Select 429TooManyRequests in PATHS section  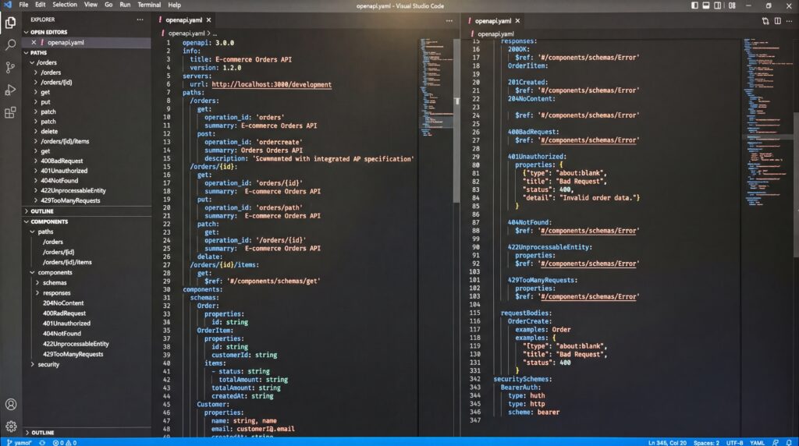pyautogui.click(x=69, y=200)
